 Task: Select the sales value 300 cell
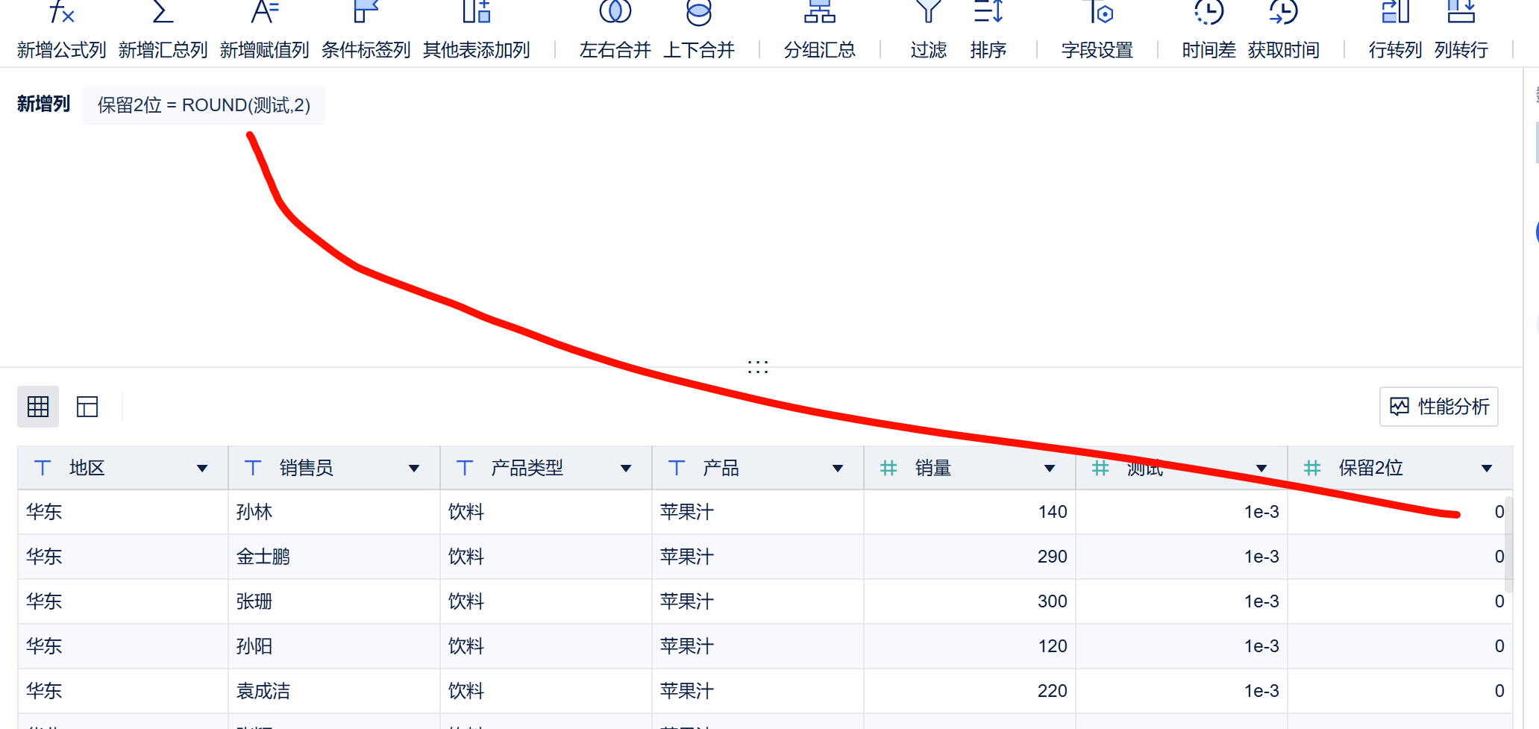(x=970, y=601)
